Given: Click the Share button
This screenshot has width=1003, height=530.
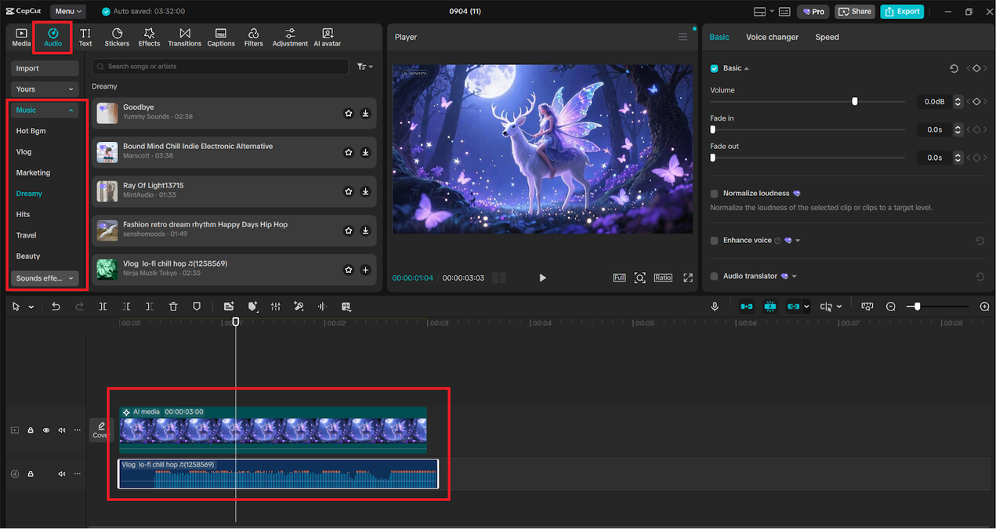Looking at the screenshot, I should [854, 12].
